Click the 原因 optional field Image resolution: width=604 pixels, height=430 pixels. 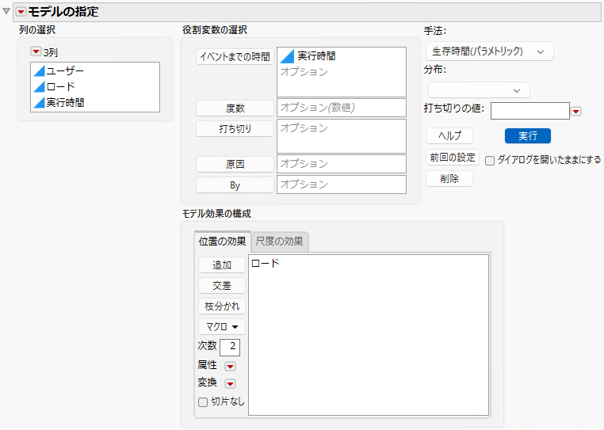pyautogui.click(x=342, y=164)
